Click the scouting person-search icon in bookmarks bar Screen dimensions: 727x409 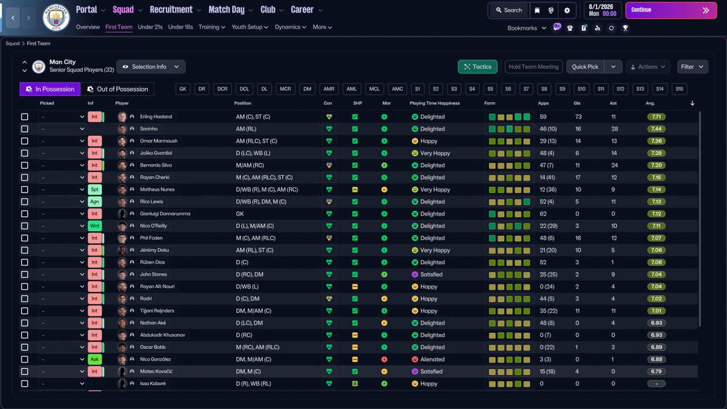598,28
